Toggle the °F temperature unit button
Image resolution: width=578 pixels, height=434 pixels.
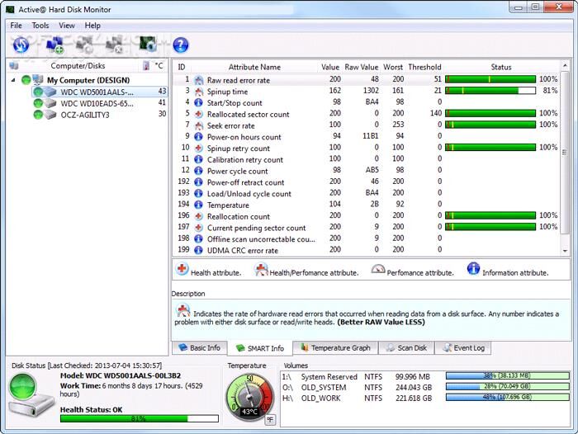(269, 420)
